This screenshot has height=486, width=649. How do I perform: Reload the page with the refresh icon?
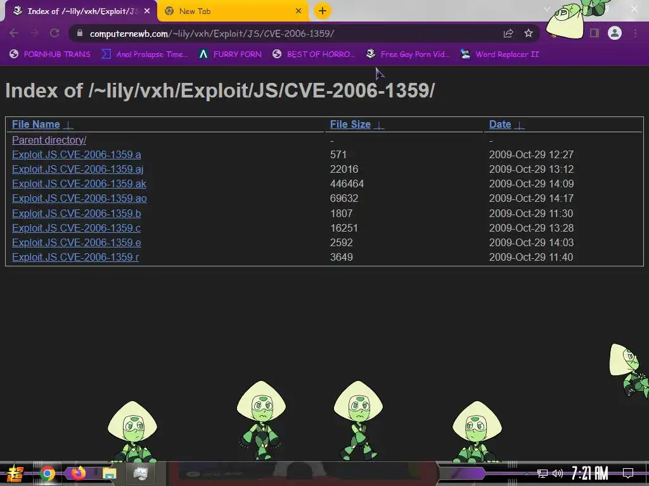coord(55,33)
